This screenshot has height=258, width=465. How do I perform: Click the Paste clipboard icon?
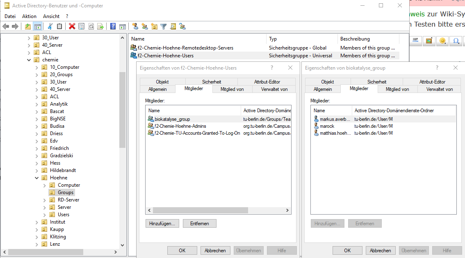(x=59, y=26)
